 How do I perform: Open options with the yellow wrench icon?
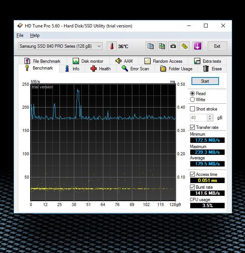(184, 46)
